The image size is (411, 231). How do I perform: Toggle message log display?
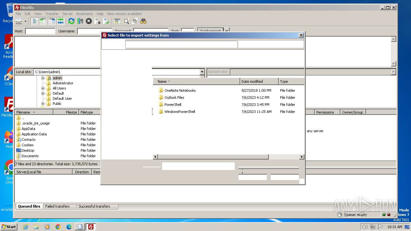point(35,21)
